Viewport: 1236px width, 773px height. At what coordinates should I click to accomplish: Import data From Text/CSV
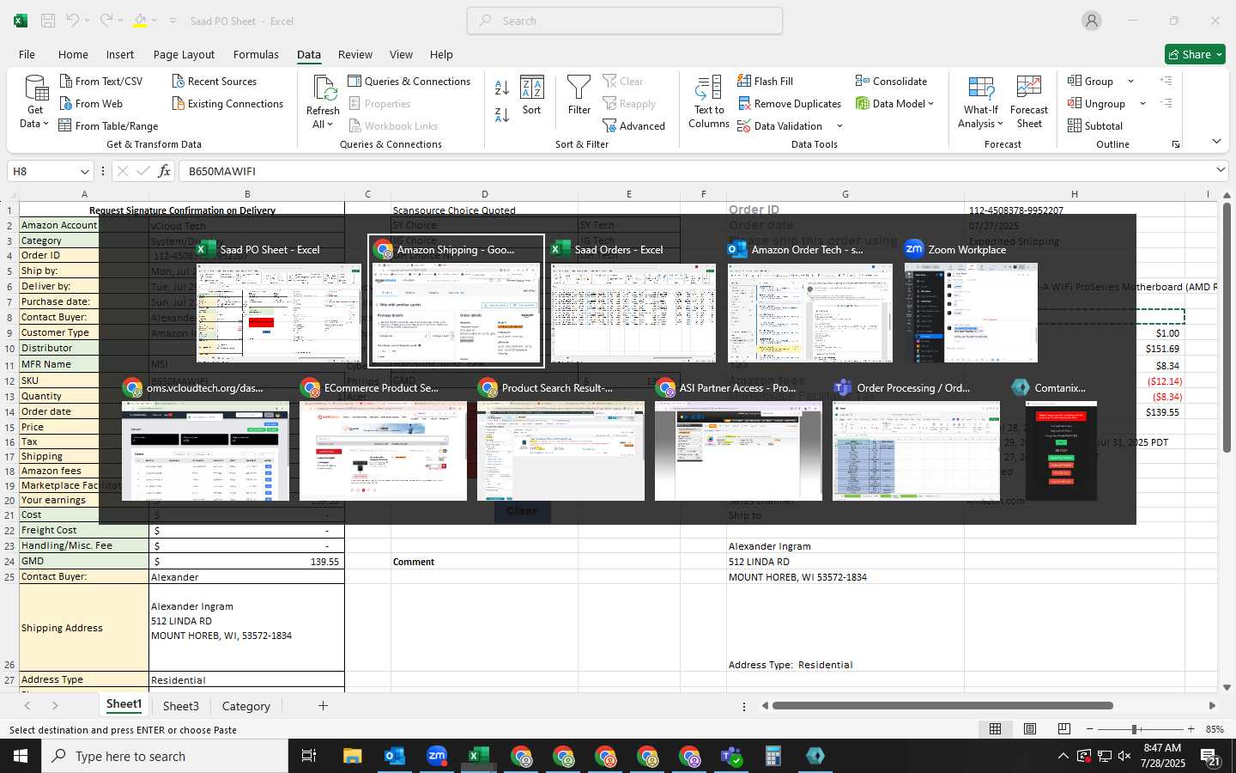[100, 82]
